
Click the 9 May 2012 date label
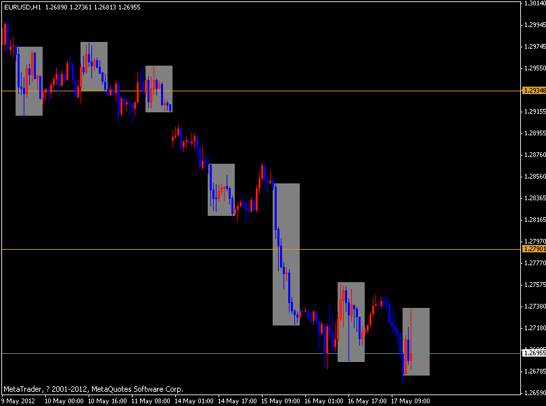18,401
